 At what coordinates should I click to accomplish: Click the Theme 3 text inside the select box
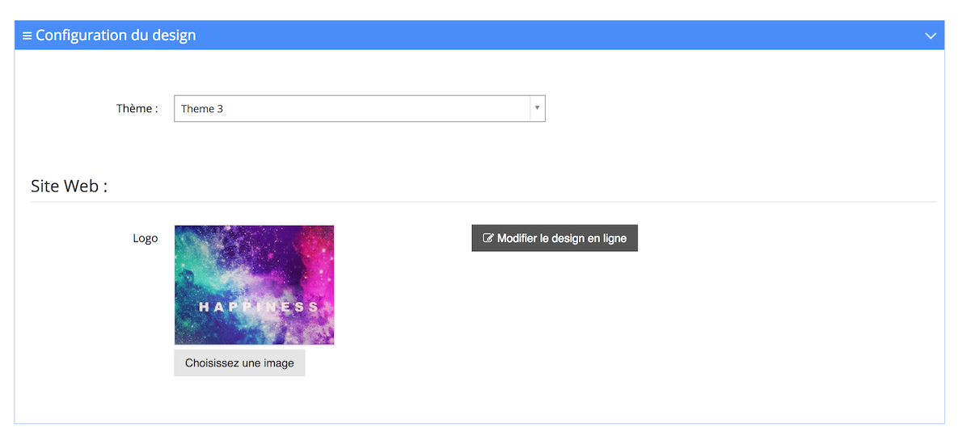201,109
